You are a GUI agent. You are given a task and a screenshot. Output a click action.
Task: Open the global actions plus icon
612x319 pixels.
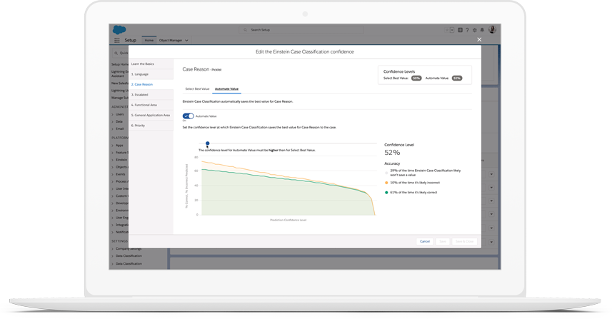click(460, 30)
